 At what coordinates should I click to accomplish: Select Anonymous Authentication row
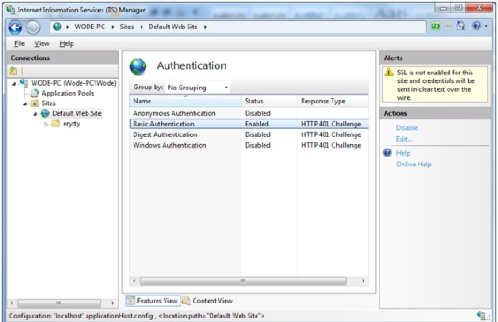(x=249, y=113)
